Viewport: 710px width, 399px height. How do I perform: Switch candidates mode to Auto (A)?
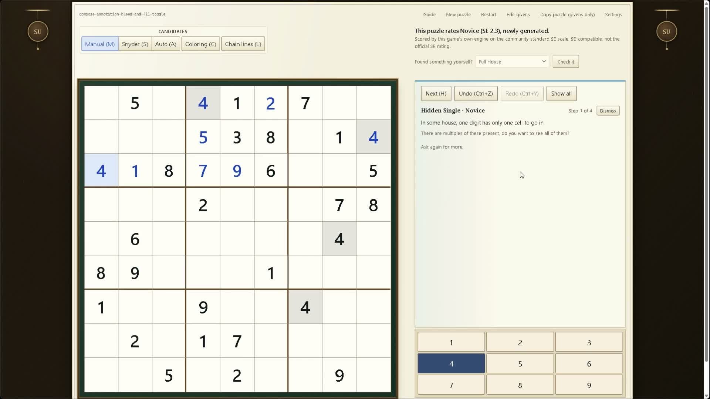click(166, 44)
